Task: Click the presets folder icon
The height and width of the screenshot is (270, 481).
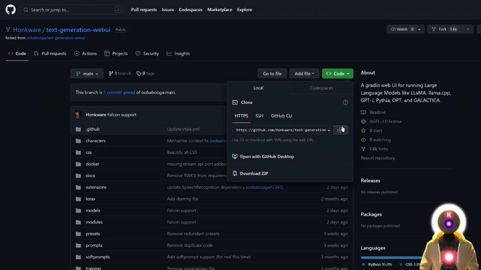Action: tap(78, 234)
